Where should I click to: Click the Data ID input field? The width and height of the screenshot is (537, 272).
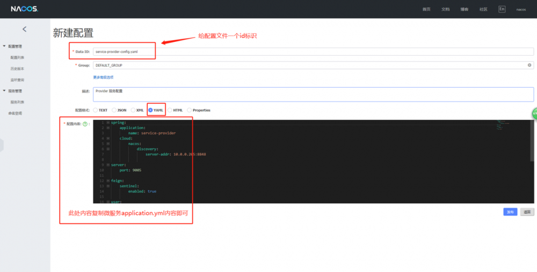[x=314, y=51]
